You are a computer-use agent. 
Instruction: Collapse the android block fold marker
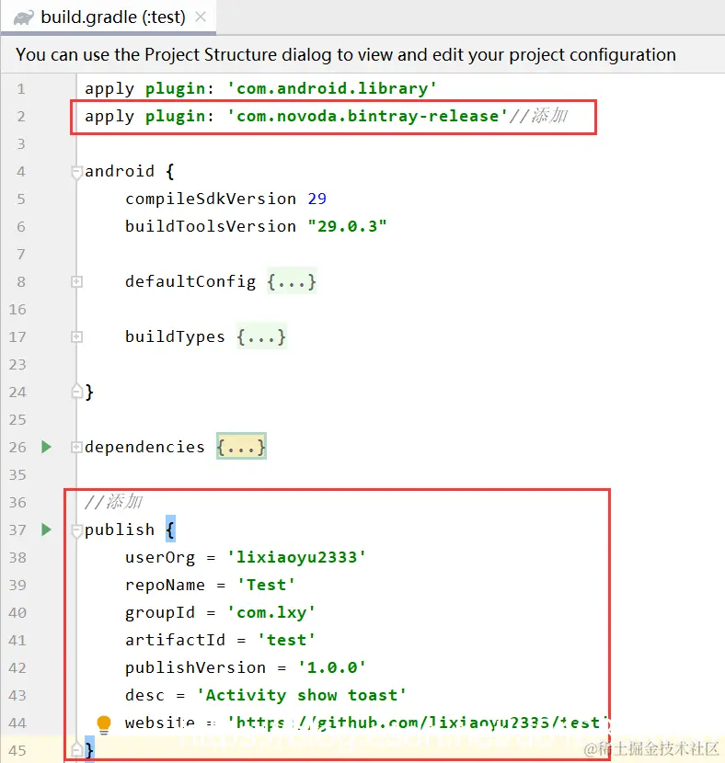[76, 172]
